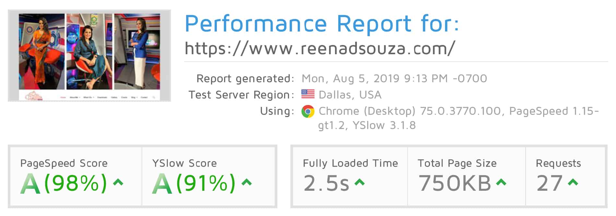Viewport: 616px width, 216px height.
Task: Click the Dallas, USA server region text
Action: click(350, 95)
